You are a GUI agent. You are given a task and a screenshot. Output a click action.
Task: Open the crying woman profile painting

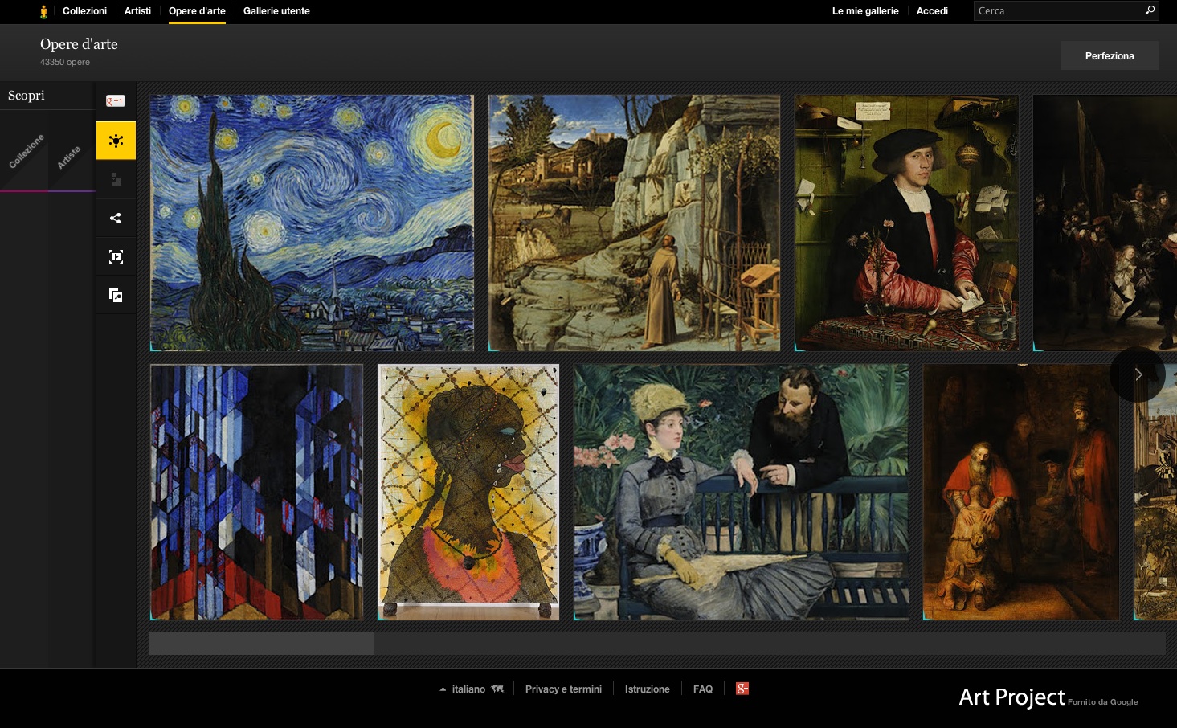click(x=468, y=492)
